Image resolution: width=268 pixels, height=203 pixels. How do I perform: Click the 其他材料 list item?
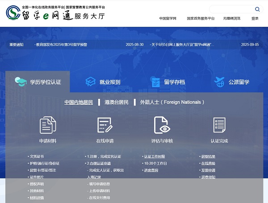pyautogui.click(x=37, y=191)
